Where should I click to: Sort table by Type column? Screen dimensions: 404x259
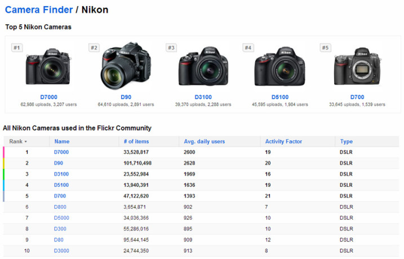coord(347,141)
